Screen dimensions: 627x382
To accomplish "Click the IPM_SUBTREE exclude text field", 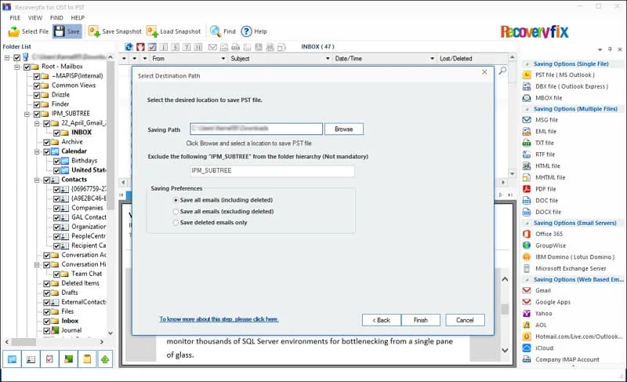I will click(272, 171).
